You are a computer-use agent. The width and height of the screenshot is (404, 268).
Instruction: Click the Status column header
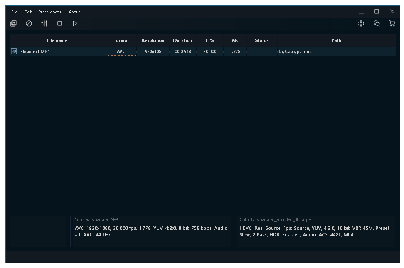[262, 40]
